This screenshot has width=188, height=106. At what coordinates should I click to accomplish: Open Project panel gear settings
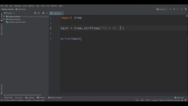[x=43, y=13]
